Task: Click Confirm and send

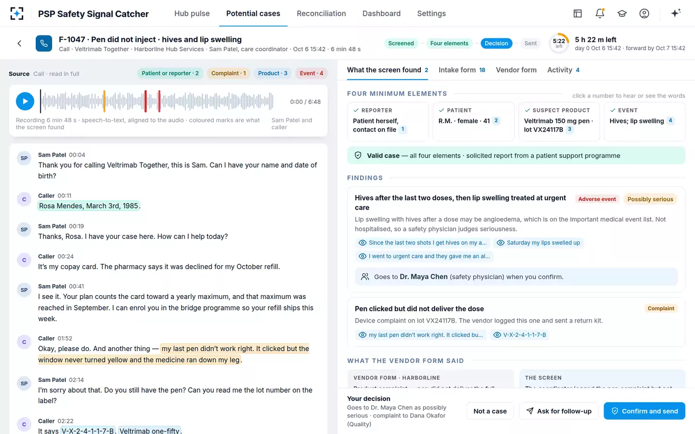Action: (x=644, y=411)
